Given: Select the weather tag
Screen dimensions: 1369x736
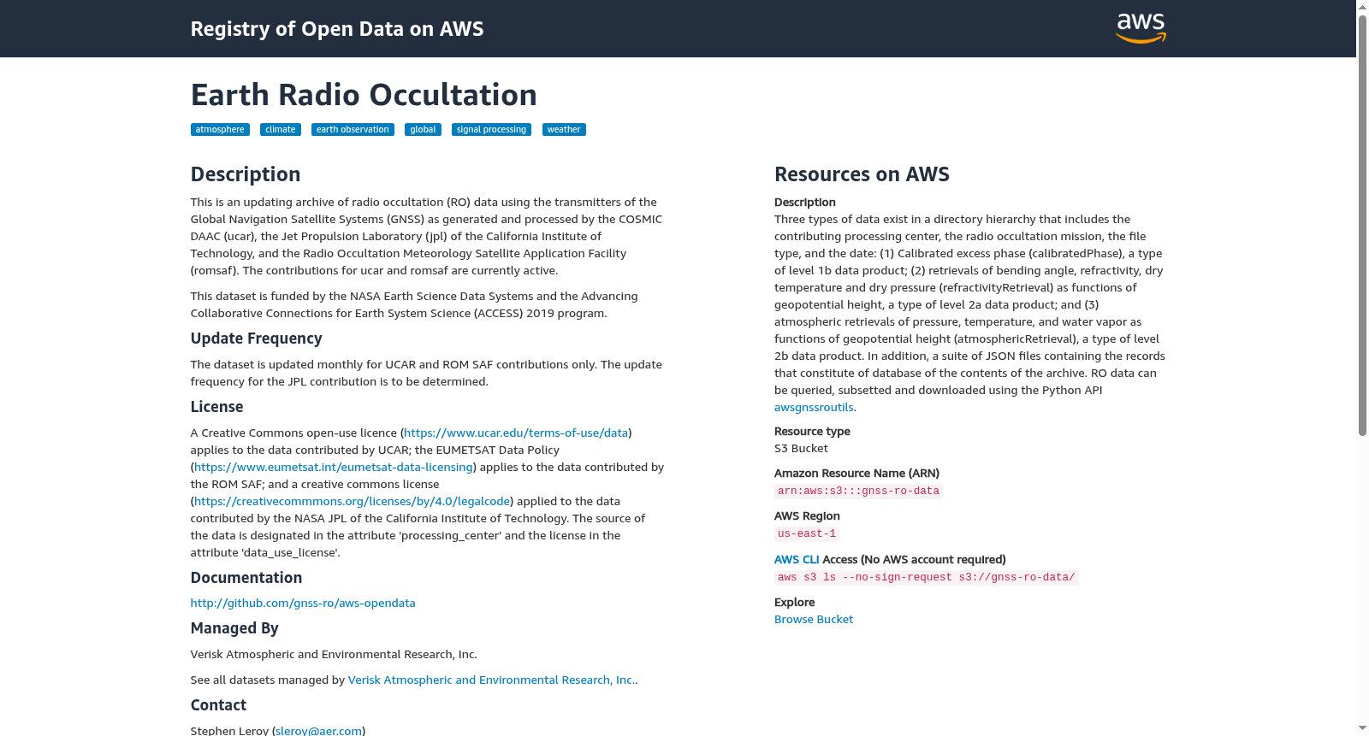Looking at the screenshot, I should click(x=564, y=130).
